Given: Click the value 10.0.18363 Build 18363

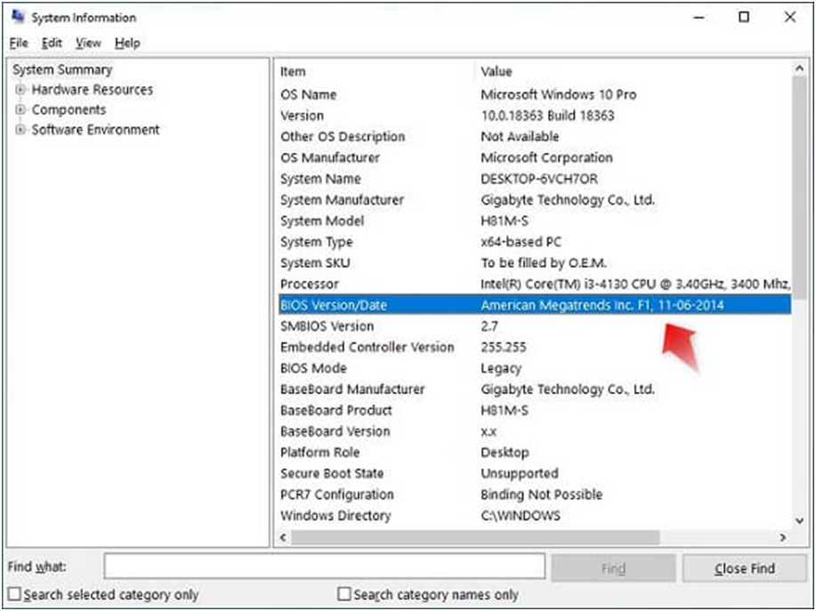Looking at the screenshot, I should click(x=547, y=116).
